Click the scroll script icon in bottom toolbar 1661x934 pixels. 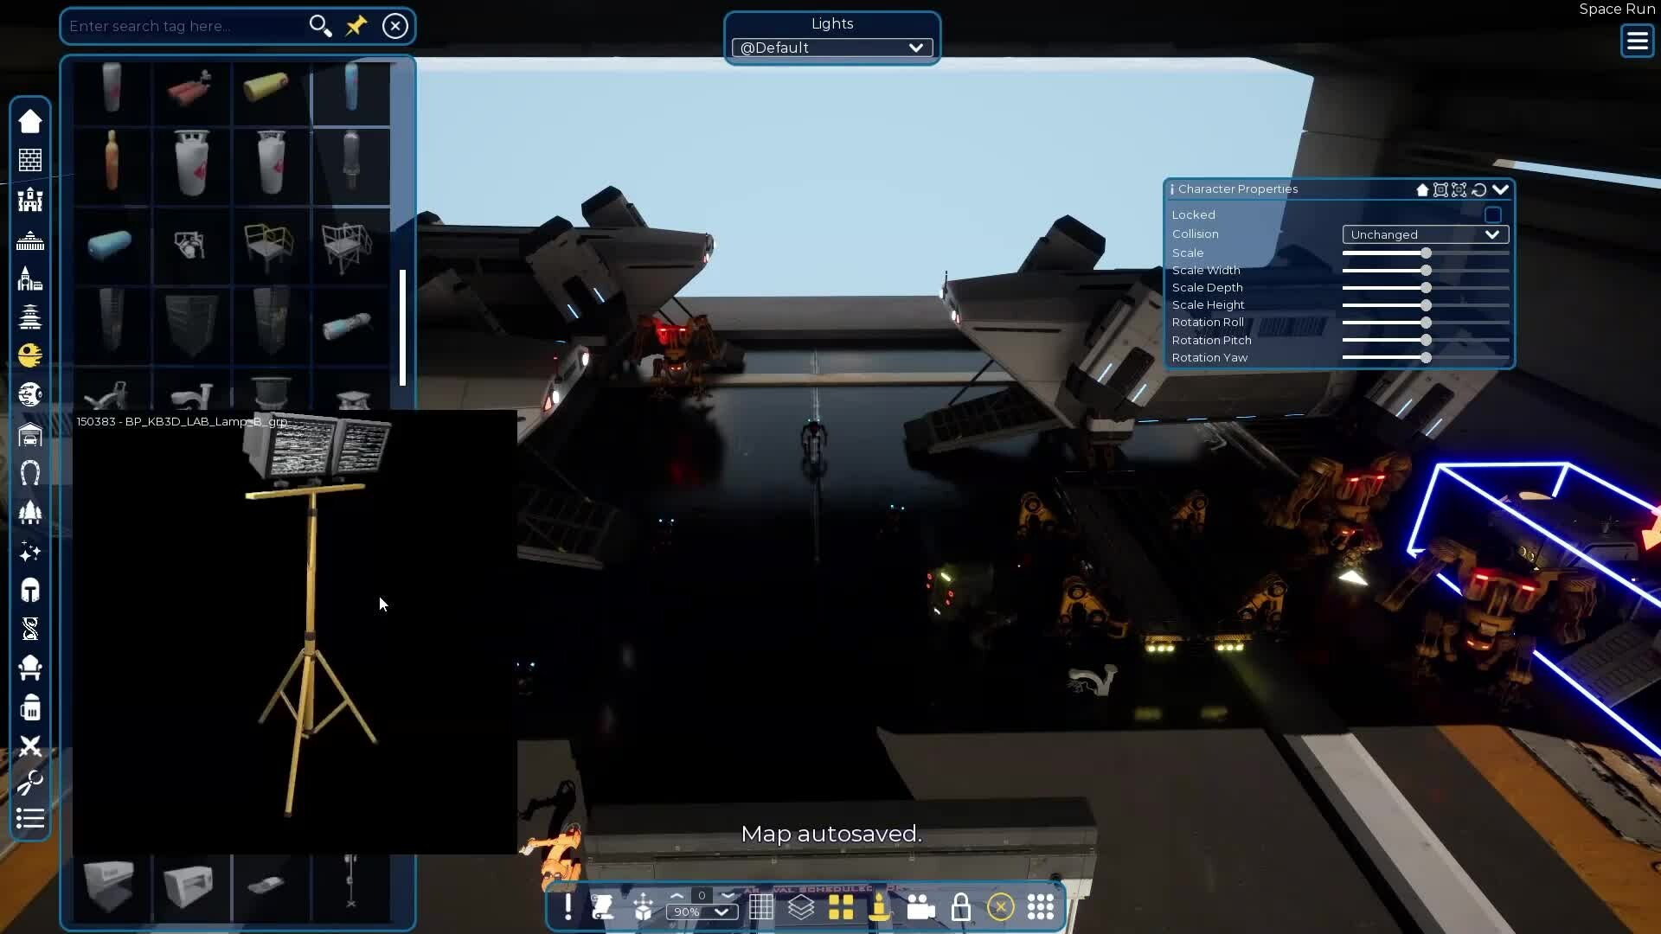point(603,907)
